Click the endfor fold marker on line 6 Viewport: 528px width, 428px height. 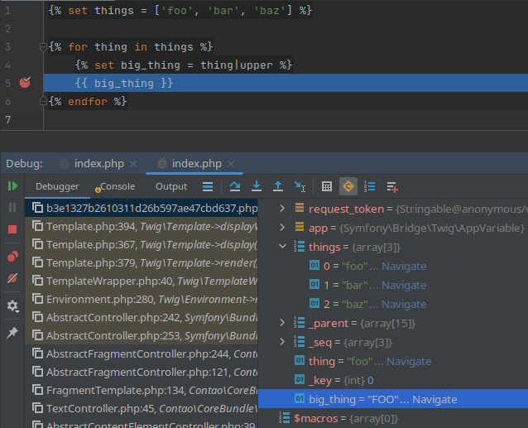(43, 101)
